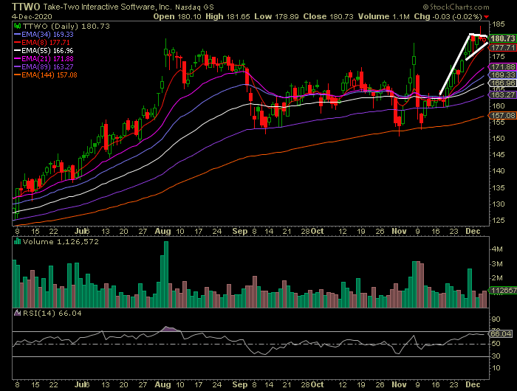The width and height of the screenshot is (517, 391).
Task: Select the EMA(55) 166.96 legend entry
Action: pos(44,51)
